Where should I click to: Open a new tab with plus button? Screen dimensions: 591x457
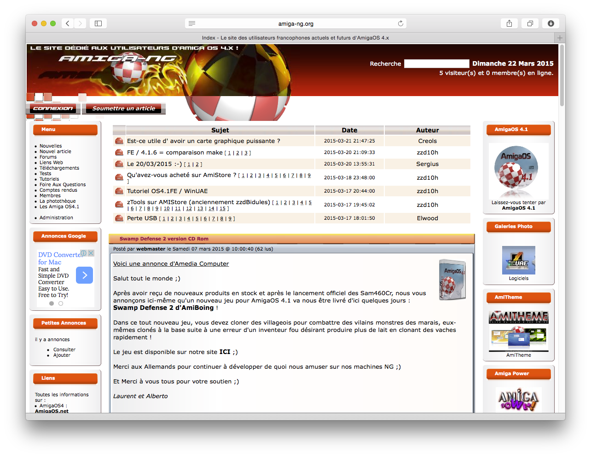tap(560, 38)
